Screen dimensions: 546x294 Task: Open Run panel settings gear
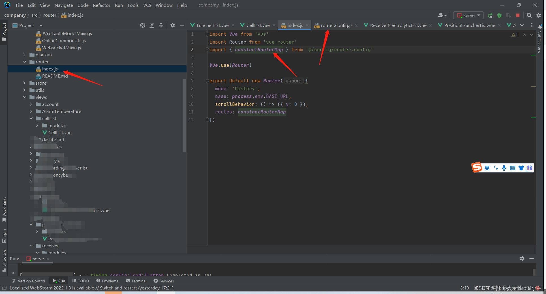[522, 259]
